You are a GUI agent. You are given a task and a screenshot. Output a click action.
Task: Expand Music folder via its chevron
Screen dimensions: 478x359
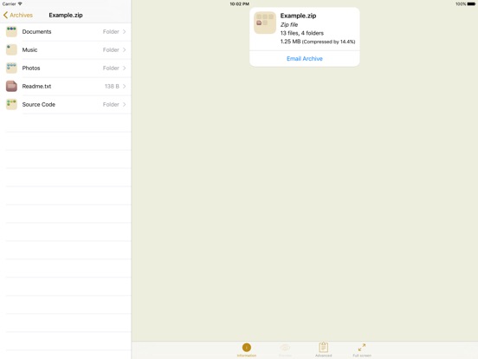125,49
